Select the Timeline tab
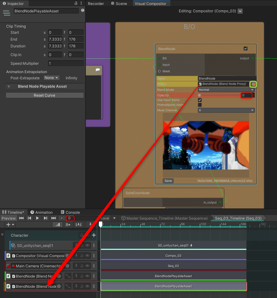Viewport: 277px width, 298px height. click(x=13, y=212)
